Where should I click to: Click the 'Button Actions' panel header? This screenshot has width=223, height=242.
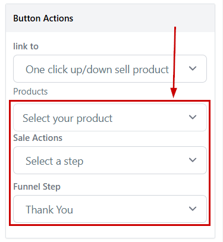(x=43, y=18)
